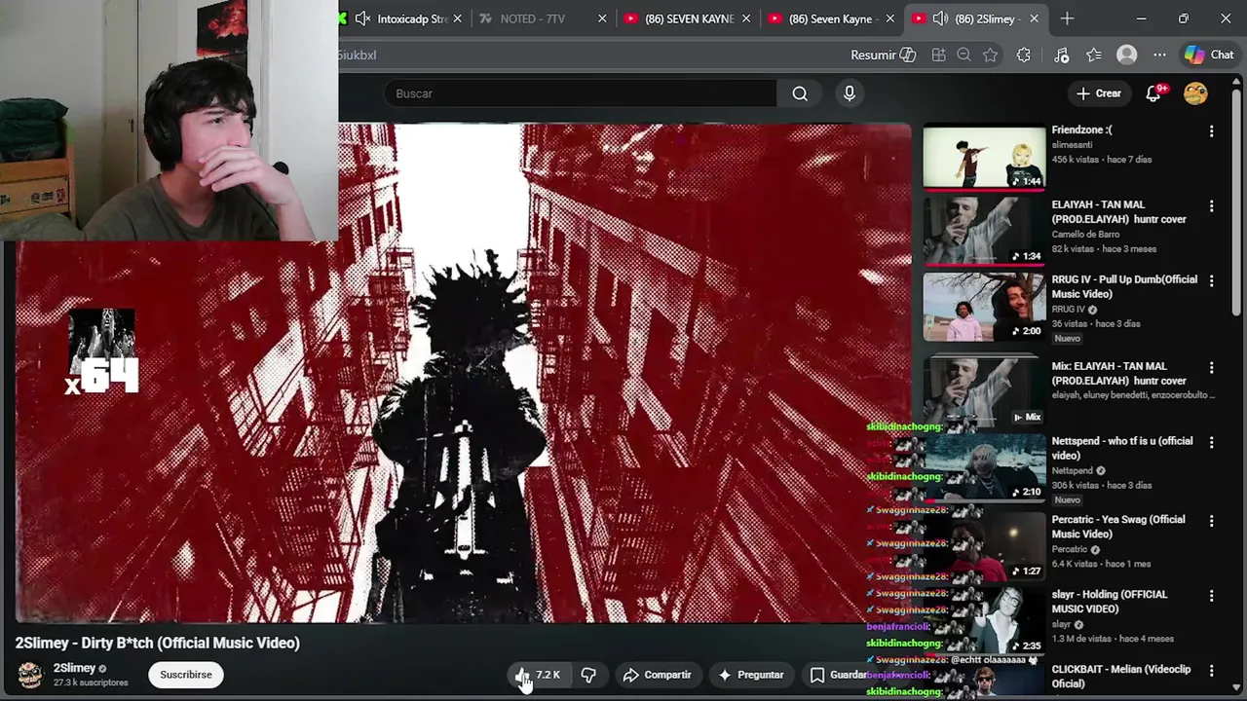Select the (86) 2Slimey tab
The height and width of the screenshot is (701, 1247).
pyautogui.click(x=976, y=18)
